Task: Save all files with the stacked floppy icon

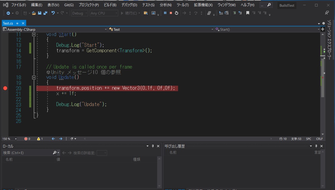Action: [x=45, y=13]
